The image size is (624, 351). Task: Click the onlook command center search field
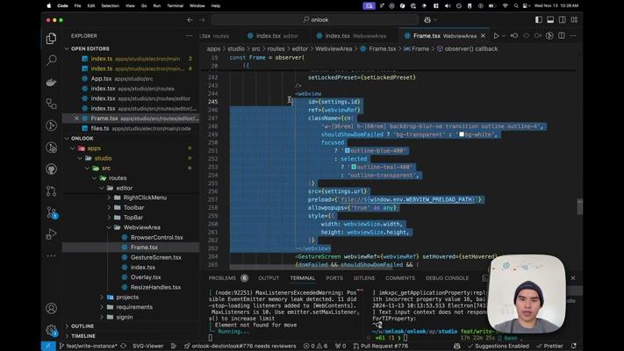pyautogui.click(x=315, y=19)
